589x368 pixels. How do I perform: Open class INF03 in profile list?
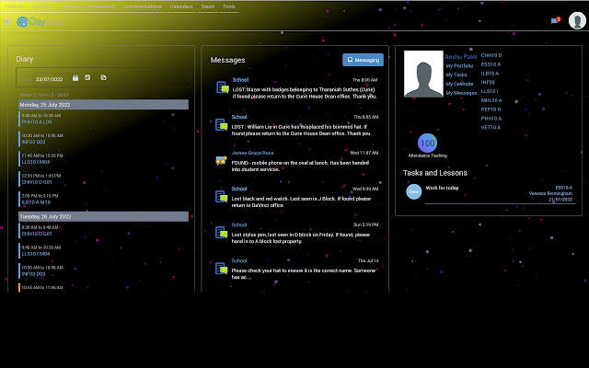point(488,82)
